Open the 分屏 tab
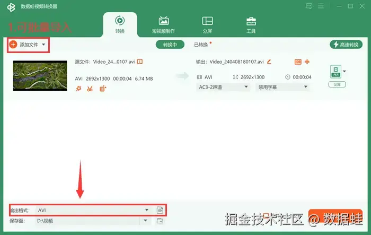Screen dimensions: 371x235 [x=207, y=24]
